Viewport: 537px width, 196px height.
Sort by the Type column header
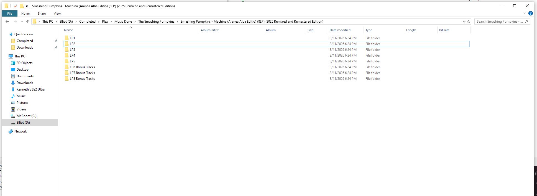coord(369,30)
